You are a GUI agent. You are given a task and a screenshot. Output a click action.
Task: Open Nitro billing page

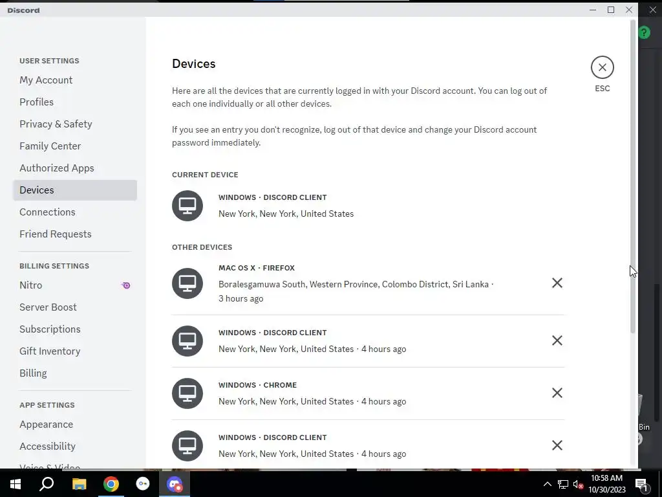point(75,285)
